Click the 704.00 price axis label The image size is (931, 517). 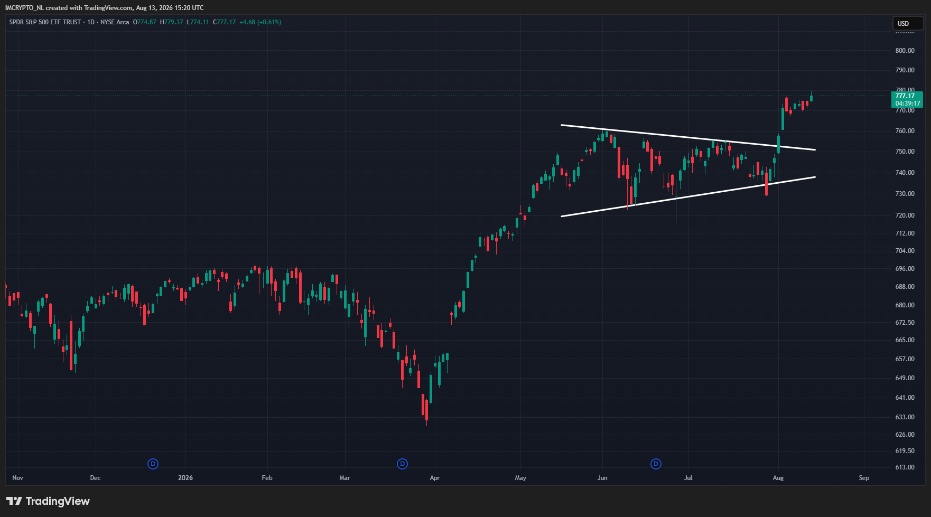905,251
